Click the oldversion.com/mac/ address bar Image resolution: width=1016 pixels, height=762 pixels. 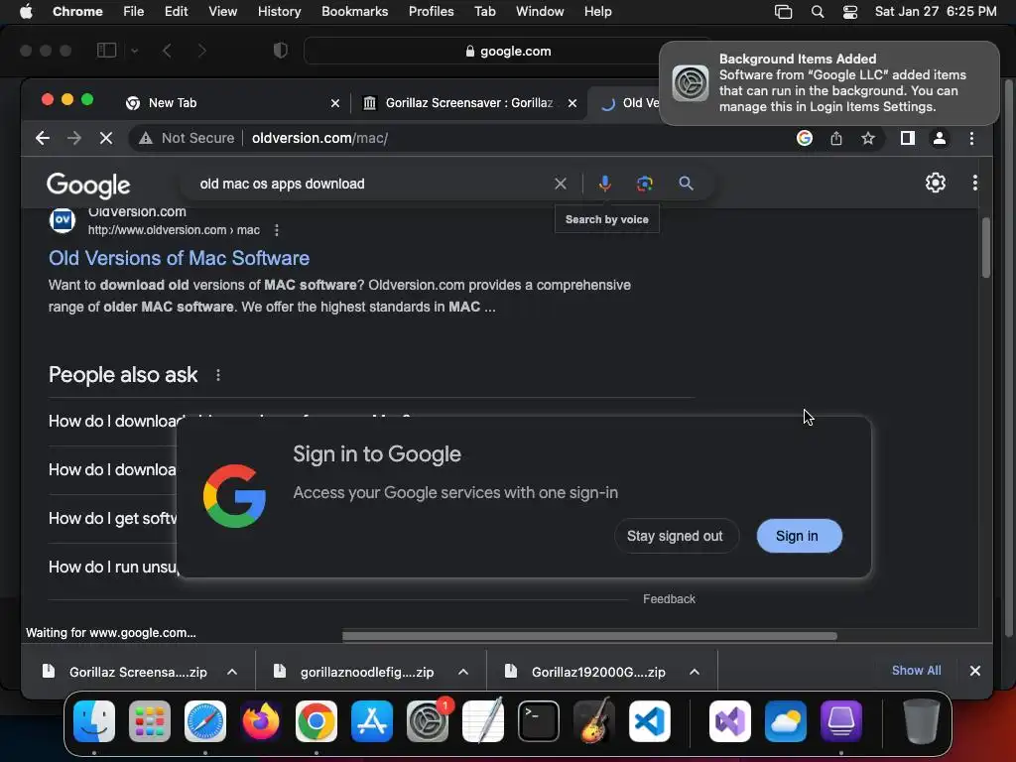(505, 138)
